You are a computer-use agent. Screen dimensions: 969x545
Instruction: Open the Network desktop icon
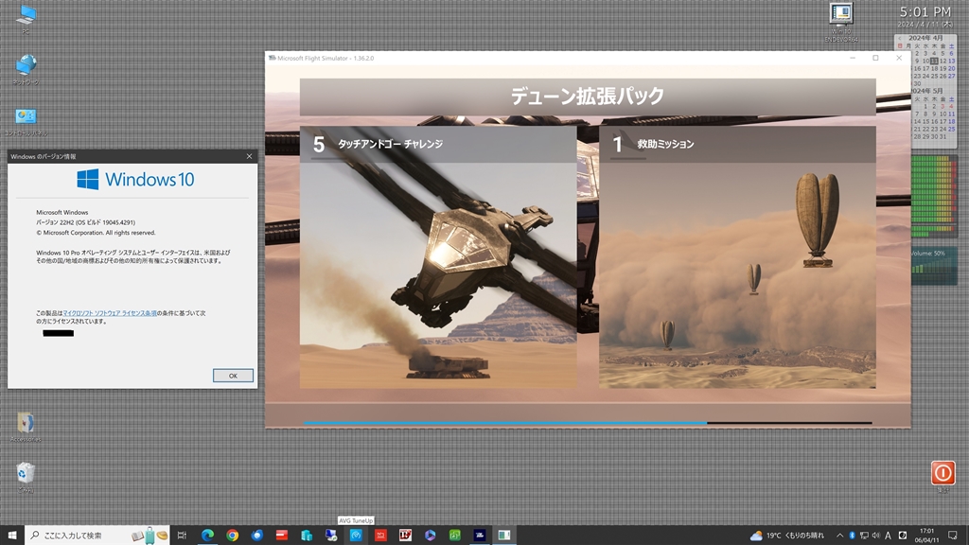pyautogui.click(x=26, y=65)
